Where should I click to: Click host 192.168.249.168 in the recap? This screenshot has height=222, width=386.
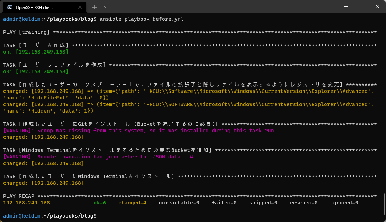(26, 203)
